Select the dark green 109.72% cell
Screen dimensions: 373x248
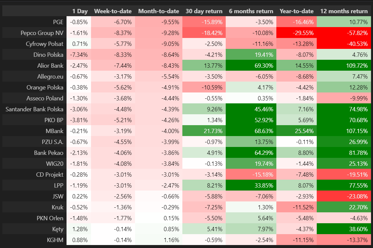click(x=344, y=65)
